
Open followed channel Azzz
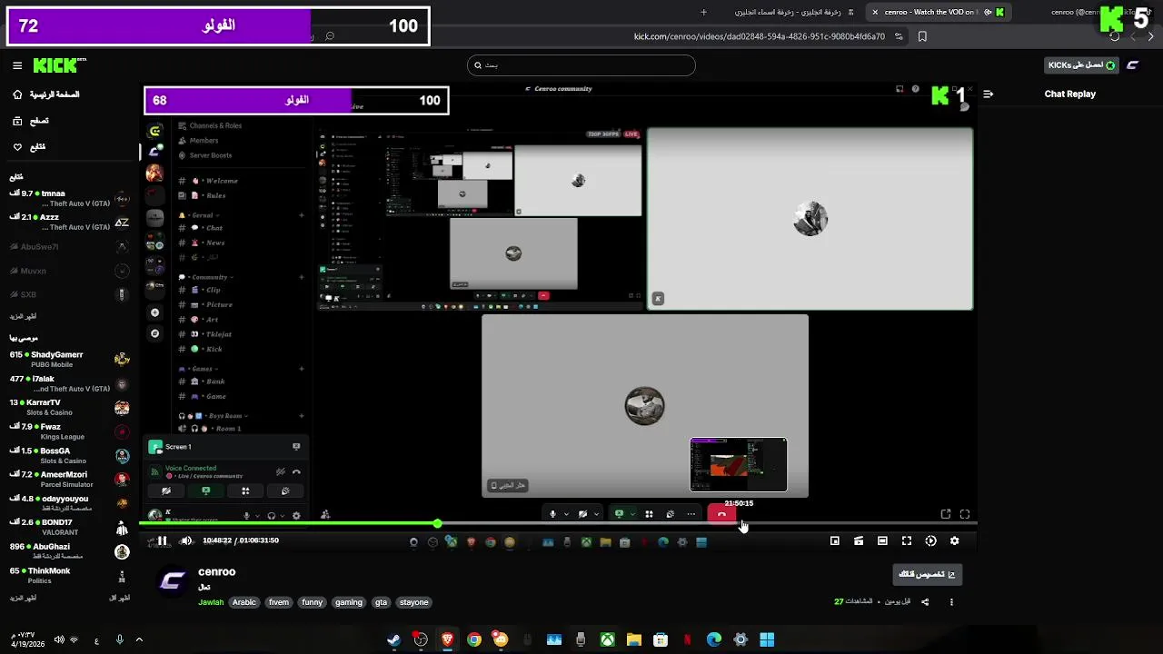pos(70,222)
